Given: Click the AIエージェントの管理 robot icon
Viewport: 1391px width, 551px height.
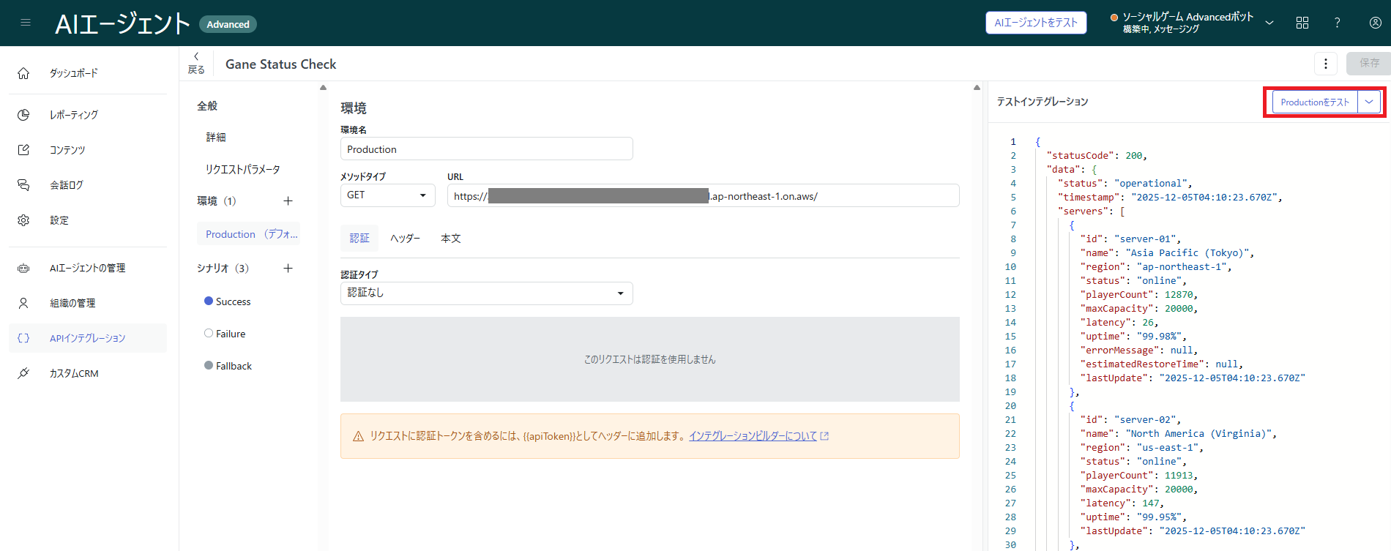Looking at the screenshot, I should pos(23,269).
